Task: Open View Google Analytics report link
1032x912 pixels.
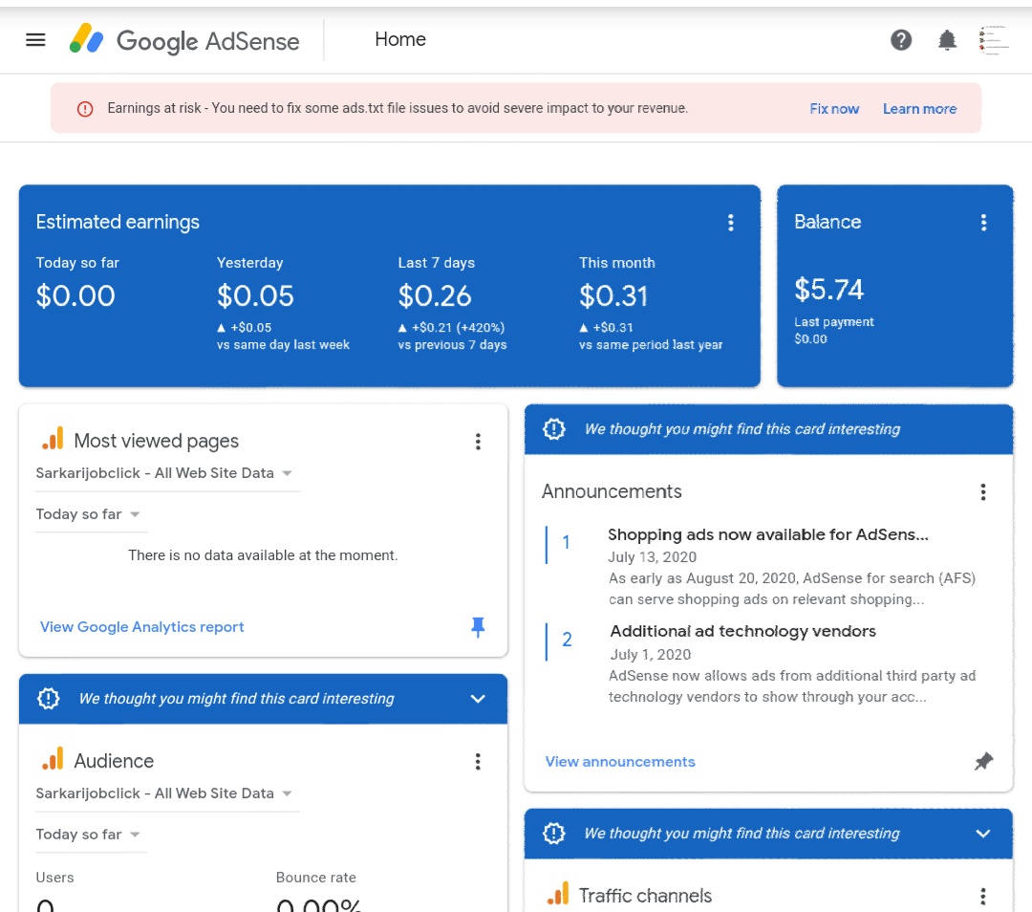Action: (x=142, y=627)
